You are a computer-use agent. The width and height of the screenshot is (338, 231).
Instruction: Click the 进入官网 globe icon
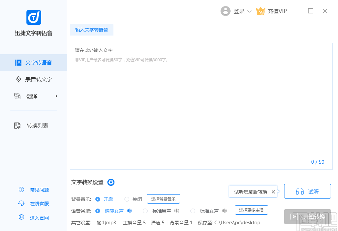pos(21,218)
